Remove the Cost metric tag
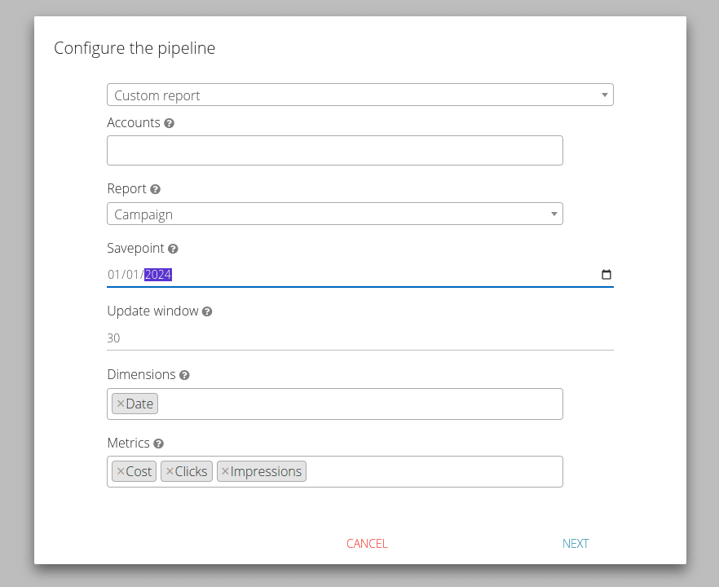This screenshot has width=719, height=587. pos(121,471)
